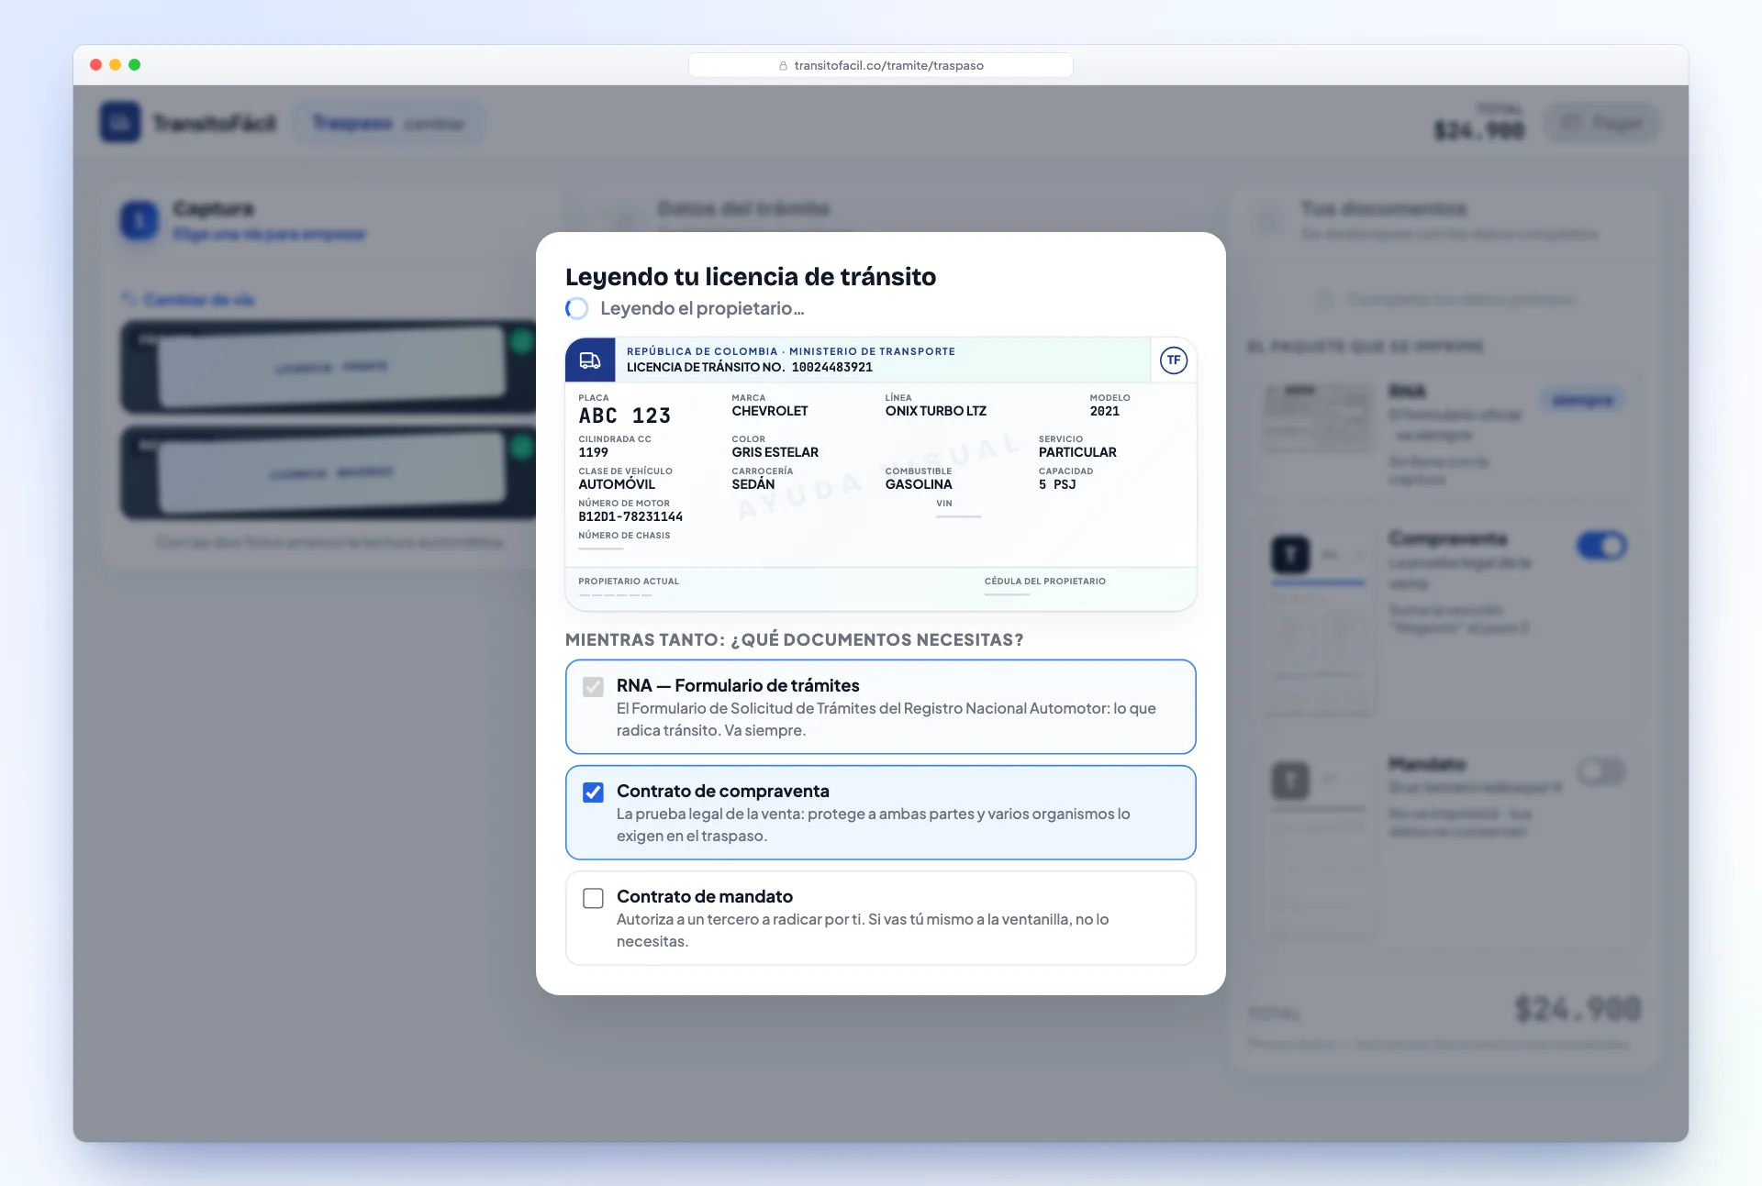This screenshot has width=1762, height=1186.
Task: Click the truck icon on the license card
Action: [x=590, y=360]
